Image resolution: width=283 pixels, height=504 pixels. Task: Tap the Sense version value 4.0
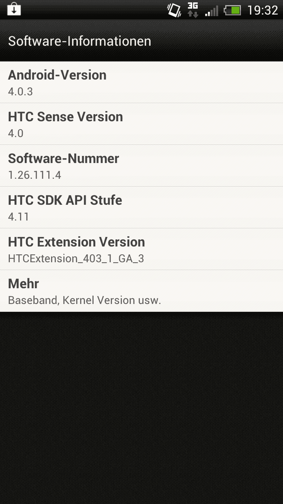16,133
